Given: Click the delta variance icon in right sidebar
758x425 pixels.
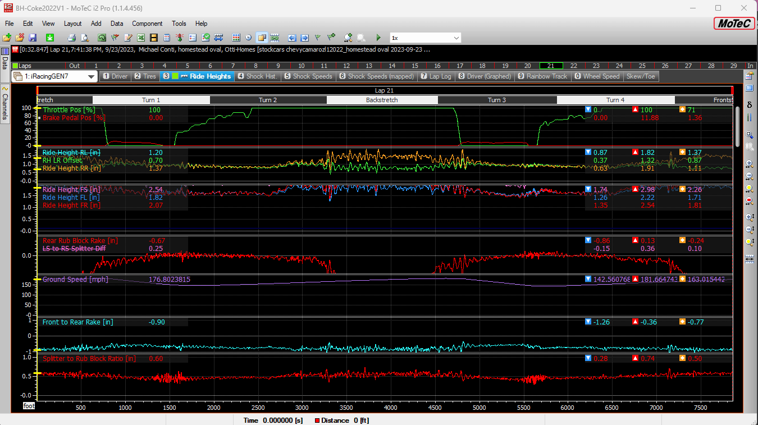Looking at the screenshot, I should coord(749,105).
